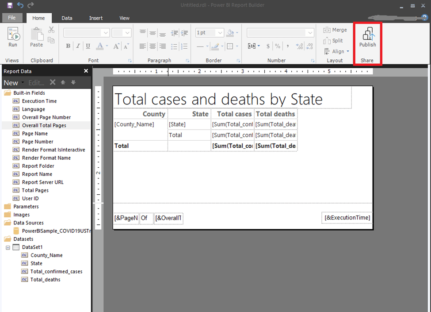Switch to the View ribbon tab

[124, 18]
